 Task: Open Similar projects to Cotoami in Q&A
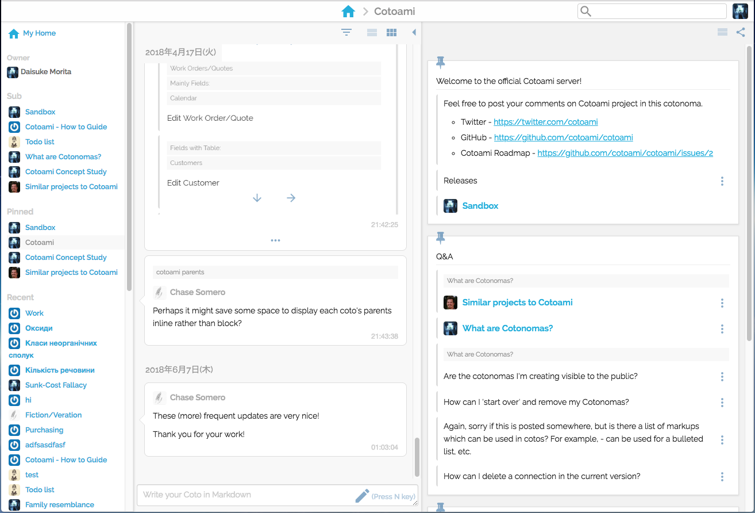click(517, 303)
